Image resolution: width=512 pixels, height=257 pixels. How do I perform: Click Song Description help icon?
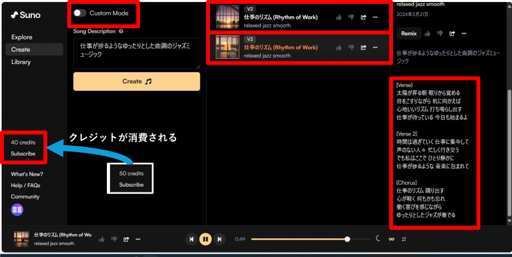click(121, 31)
